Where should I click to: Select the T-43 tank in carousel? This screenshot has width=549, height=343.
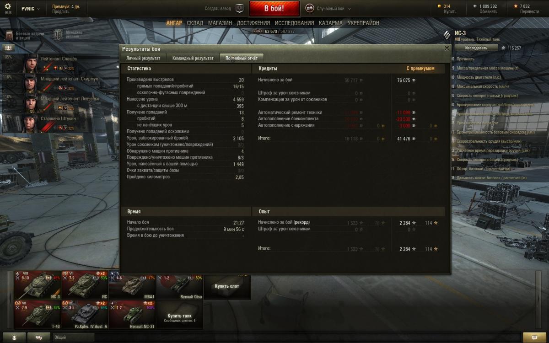[x=38, y=315]
